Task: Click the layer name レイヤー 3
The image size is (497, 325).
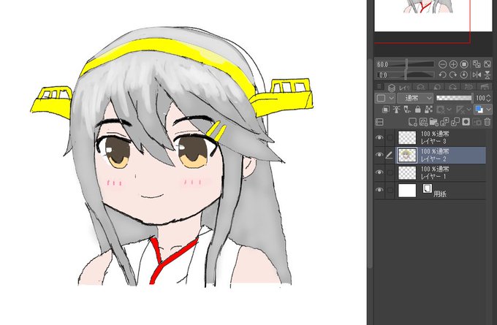Action: (433, 141)
